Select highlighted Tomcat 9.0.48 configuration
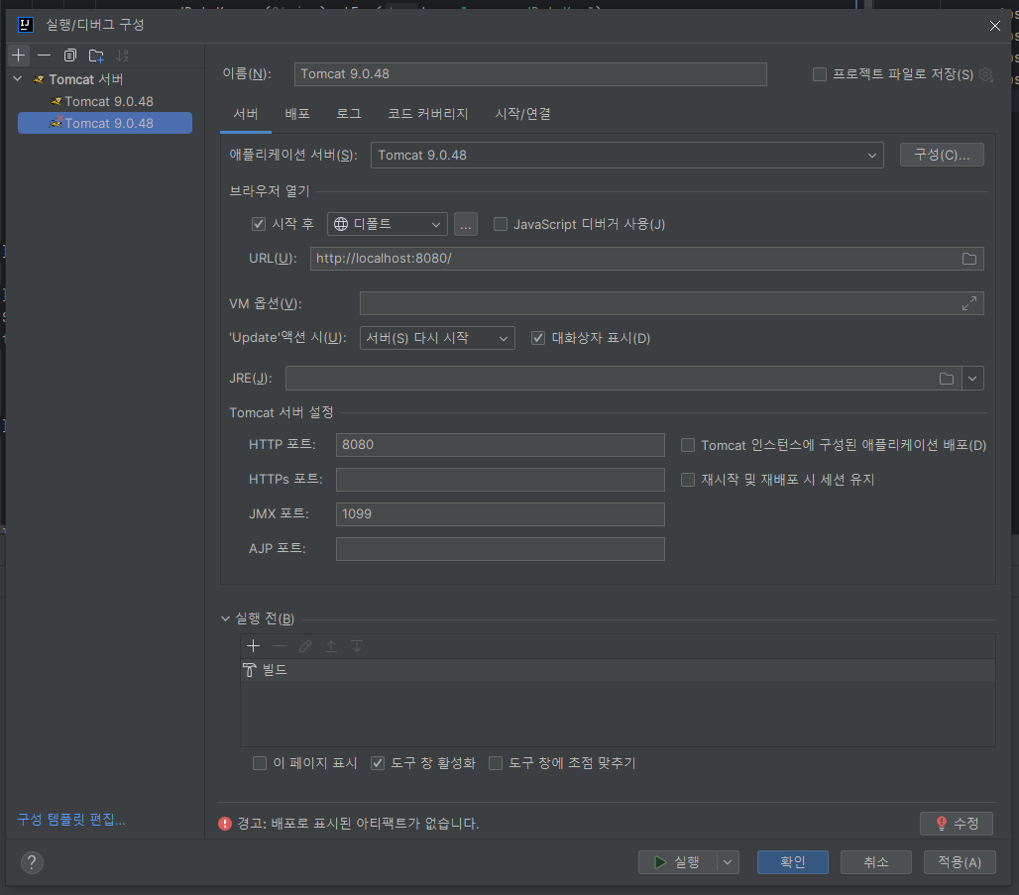Viewport: 1019px width, 895px height. tap(105, 124)
